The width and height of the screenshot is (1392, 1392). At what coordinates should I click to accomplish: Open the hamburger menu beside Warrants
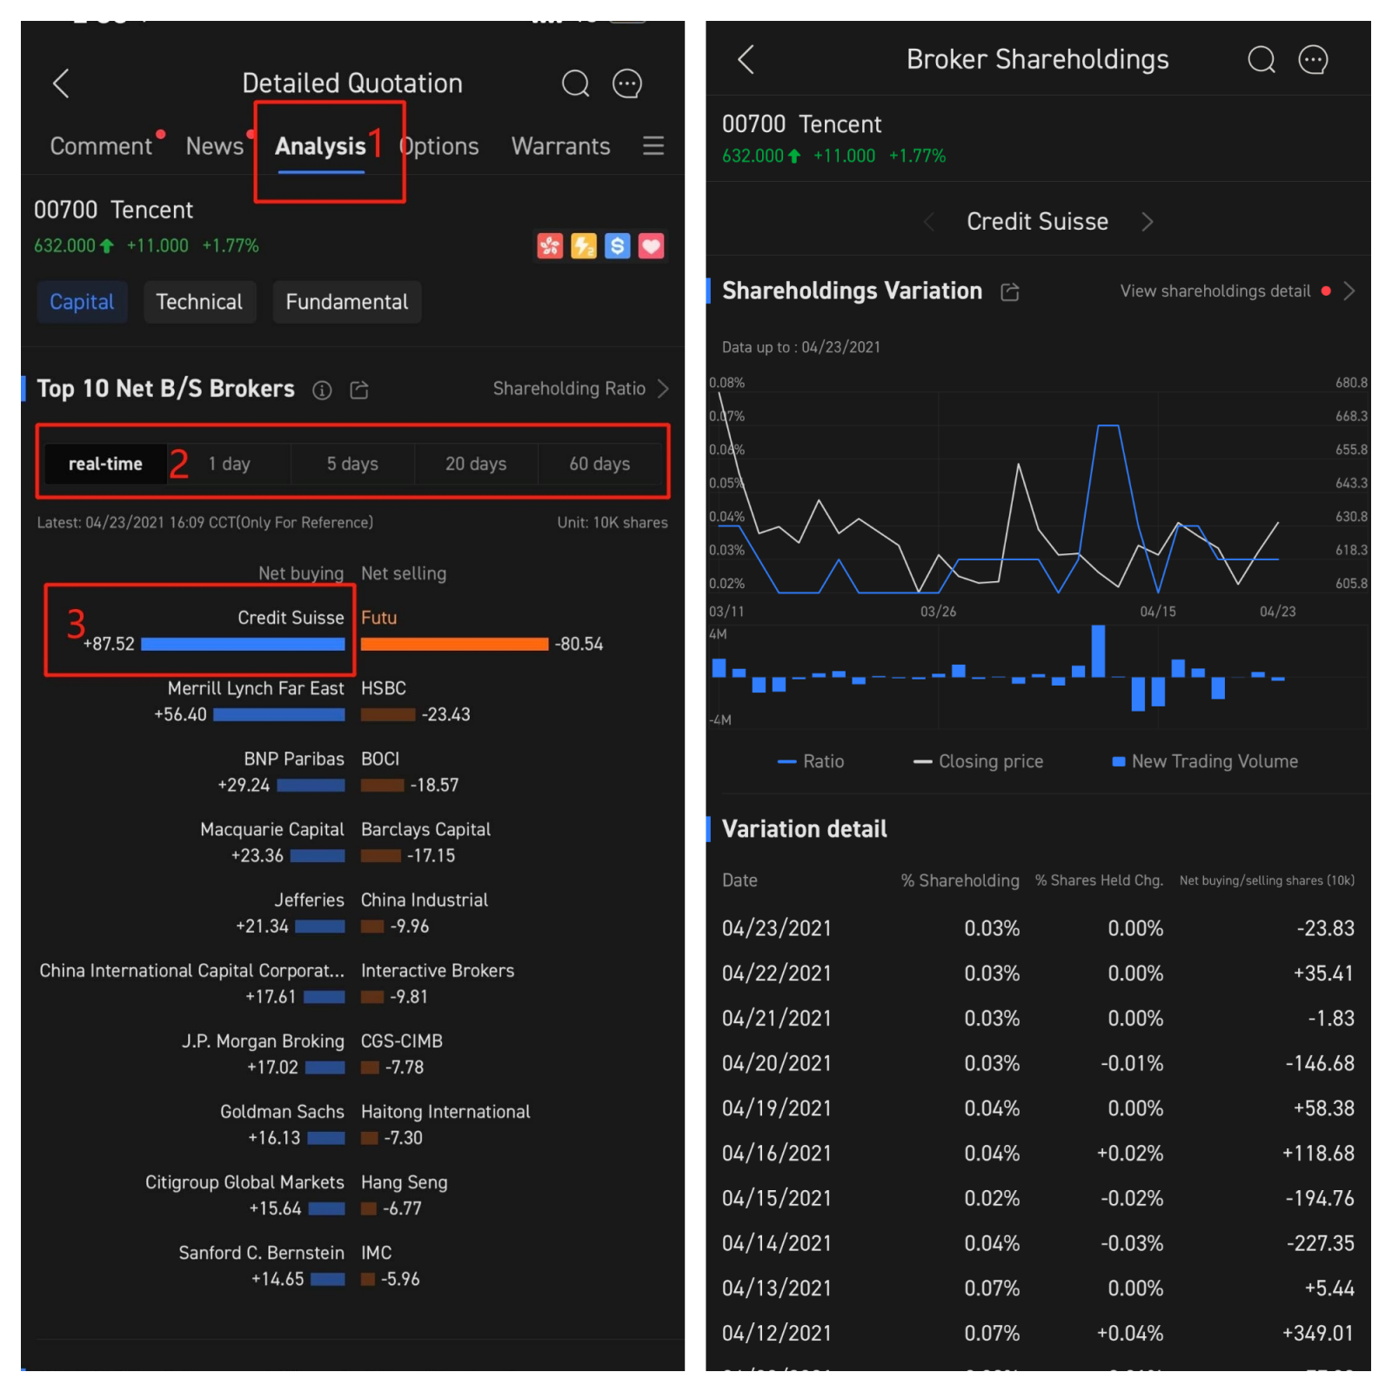tap(653, 145)
